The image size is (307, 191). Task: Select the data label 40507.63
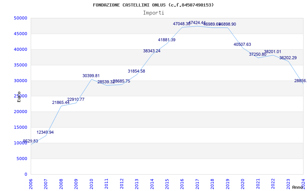tap(242, 44)
